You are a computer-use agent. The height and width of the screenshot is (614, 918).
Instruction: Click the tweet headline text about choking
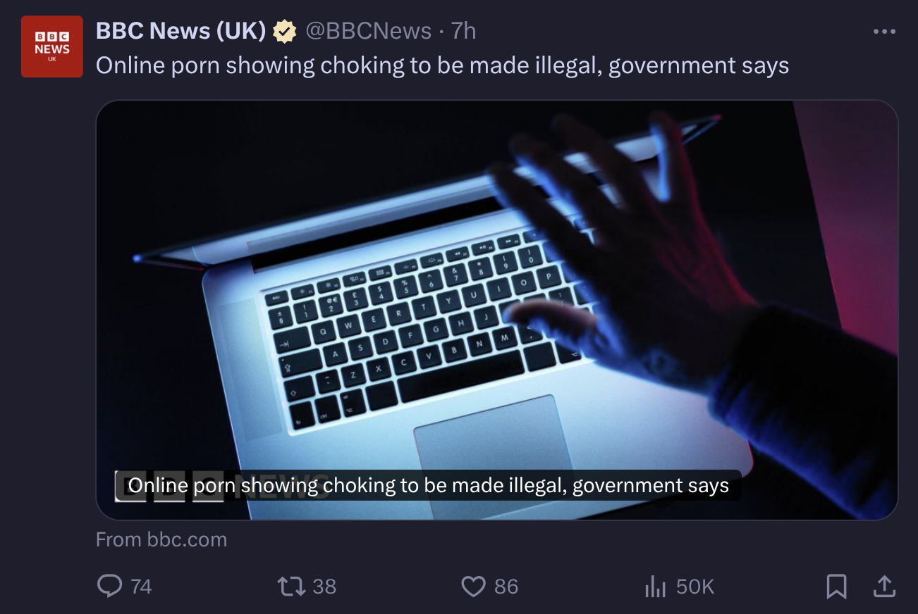pyautogui.click(x=442, y=65)
